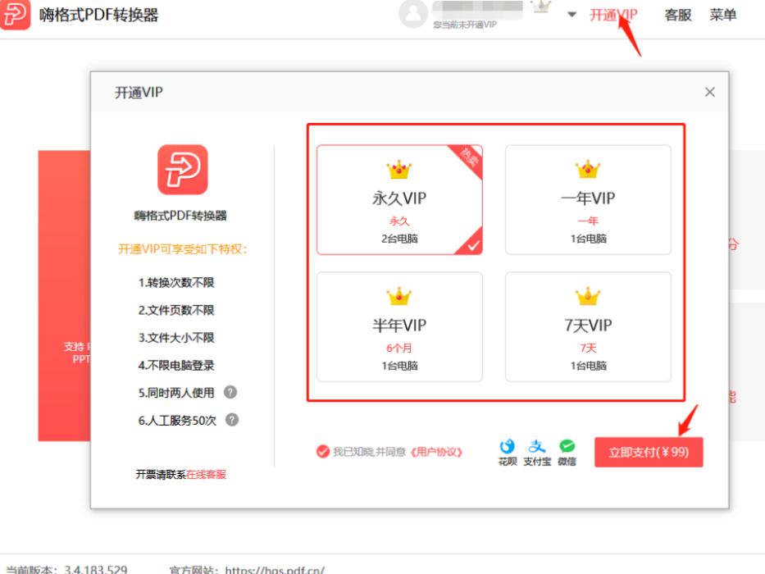Open the 菜单 menu in the top bar
The height and width of the screenshot is (574, 765).
pos(722,15)
